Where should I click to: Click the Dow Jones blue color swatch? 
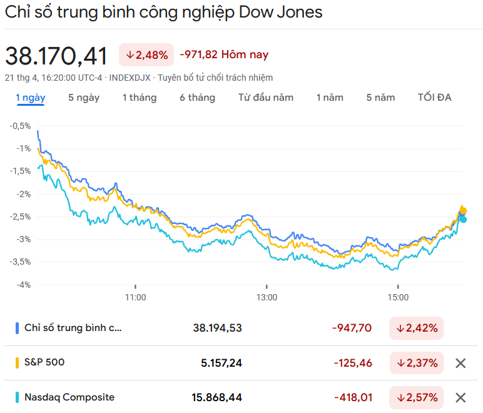[17, 328]
